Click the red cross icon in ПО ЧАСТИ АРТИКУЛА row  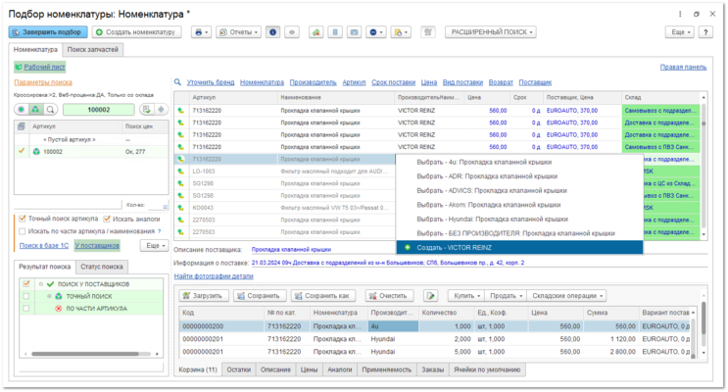59,309
